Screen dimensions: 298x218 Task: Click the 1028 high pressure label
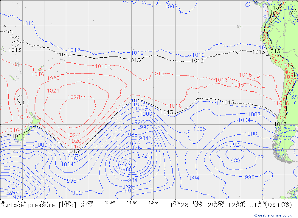point(74,97)
